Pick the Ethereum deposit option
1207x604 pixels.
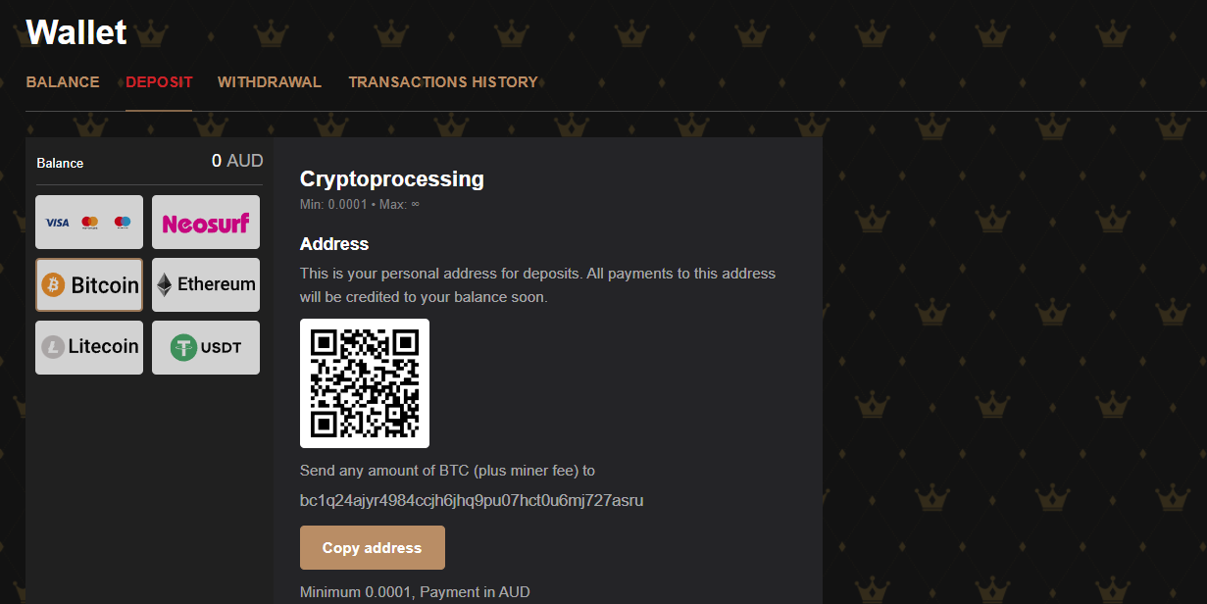[x=206, y=285]
